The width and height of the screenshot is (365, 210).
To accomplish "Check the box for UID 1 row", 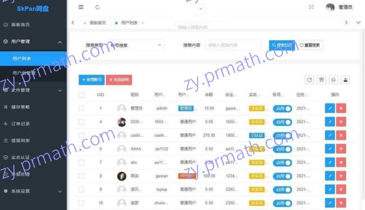I will pyautogui.click(x=81, y=109).
